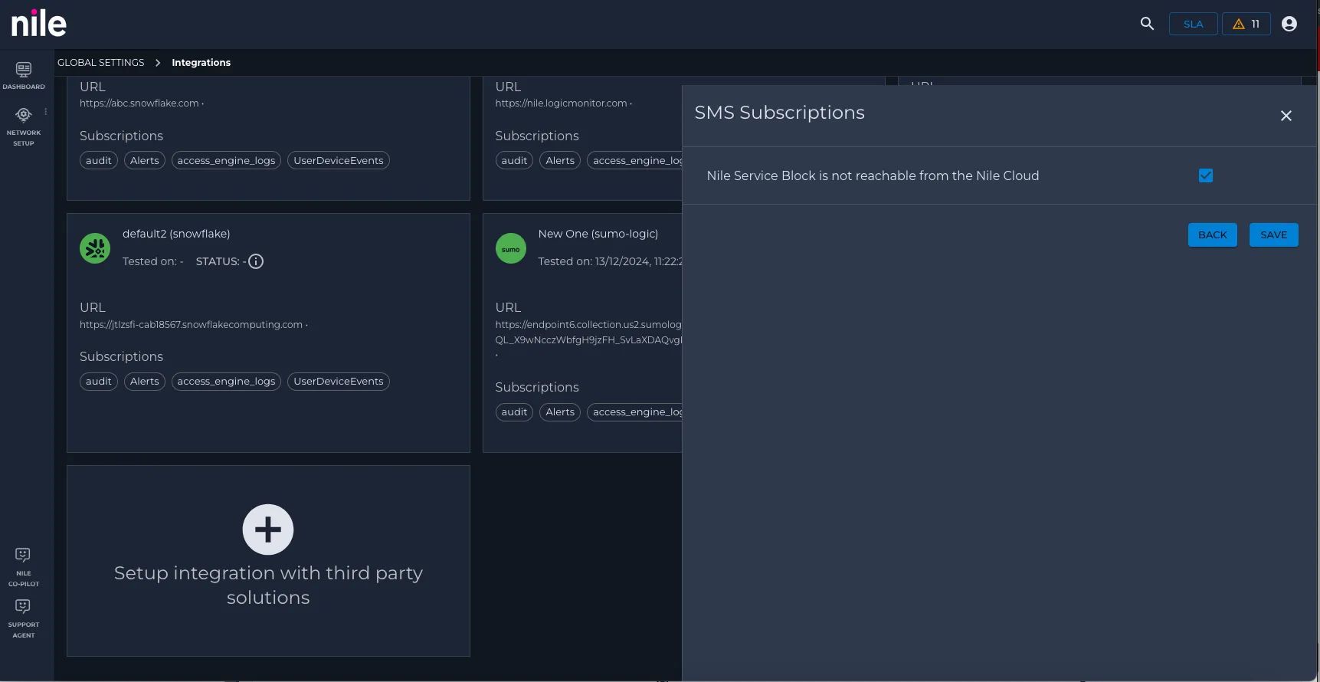Click audit tag on abc.snowflake.com card
Screen dimensions: 1320x682
coord(99,161)
